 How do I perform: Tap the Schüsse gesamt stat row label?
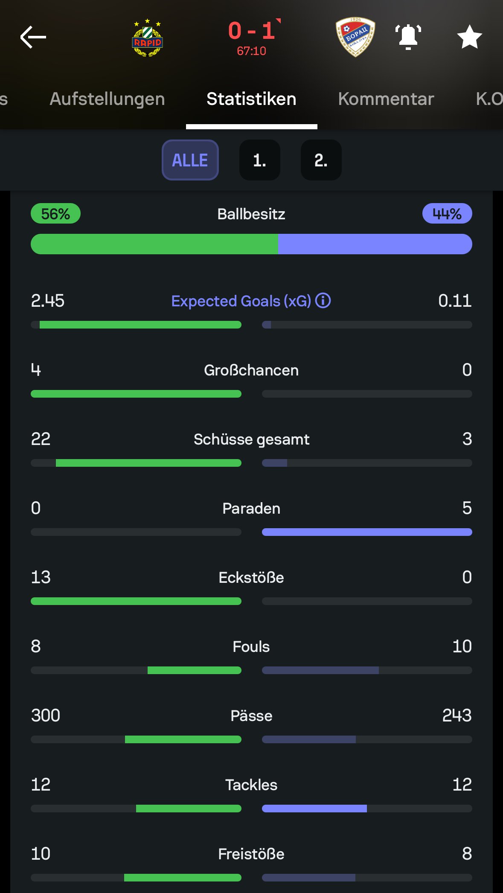[x=251, y=439]
